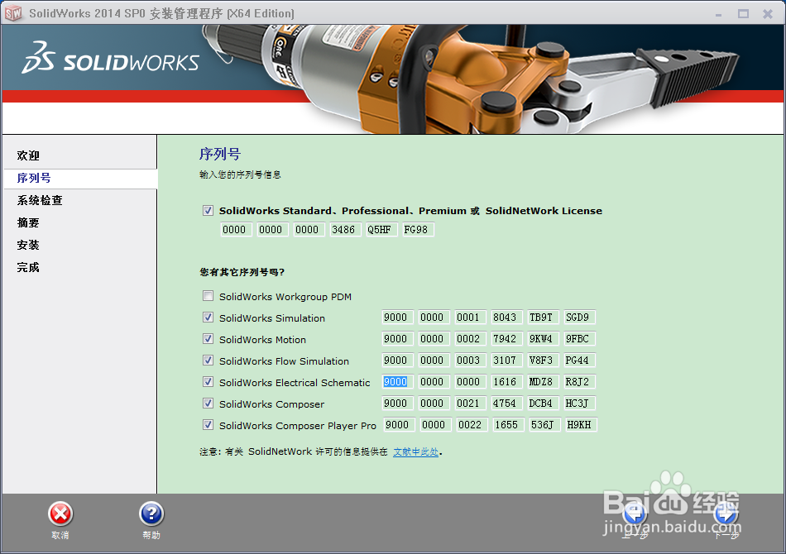This screenshot has width=786, height=554.
Task: Open the Summary (摘要) step
Action: tap(28, 223)
